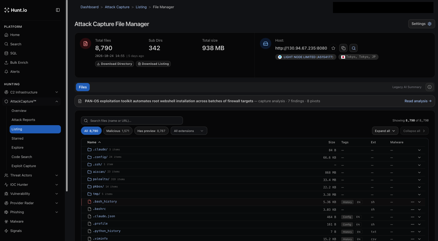Viewport: 438px width, 241px height.
Task: Click the Hunt.io logo
Action: pos(16,10)
